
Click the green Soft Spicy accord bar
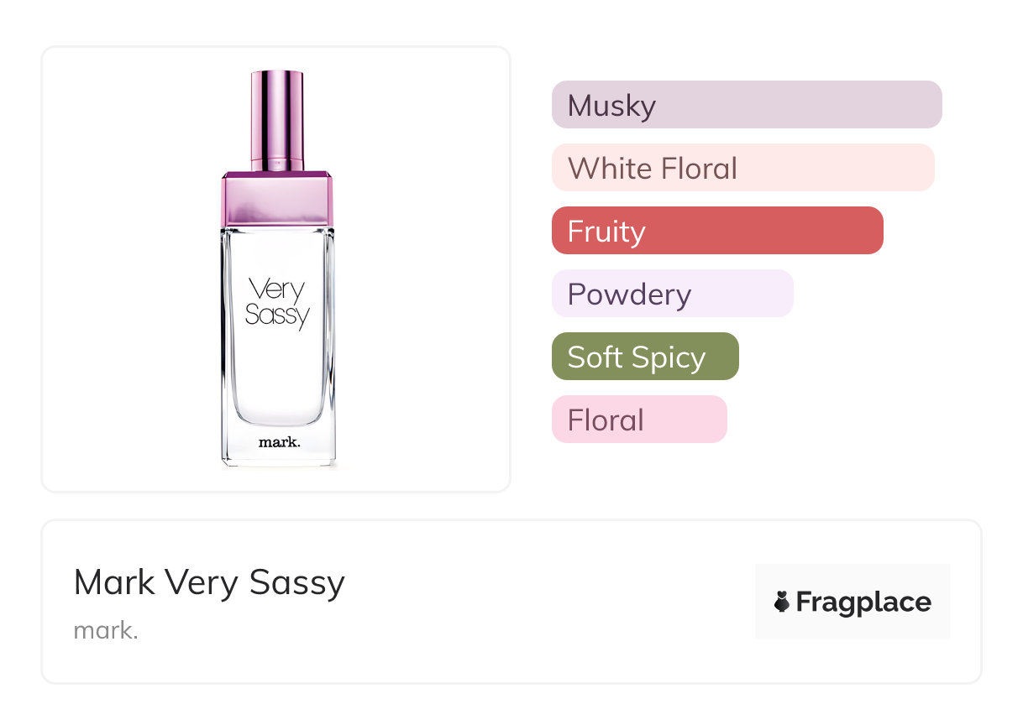point(645,357)
